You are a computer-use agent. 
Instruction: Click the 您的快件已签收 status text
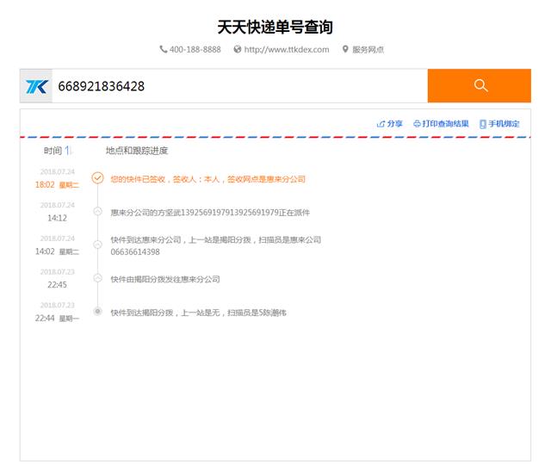(207, 179)
